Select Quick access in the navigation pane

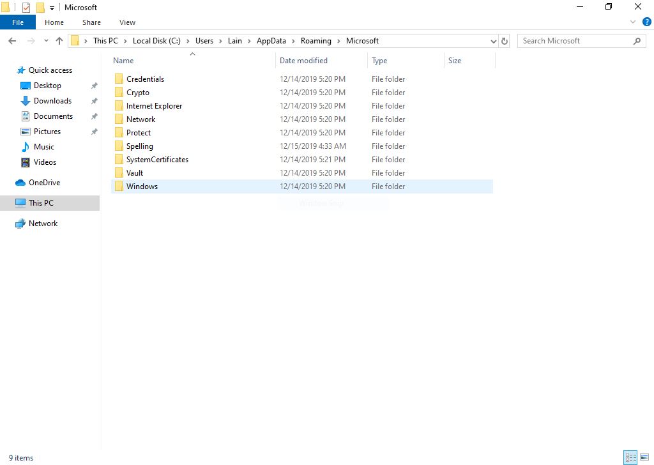(50, 70)
